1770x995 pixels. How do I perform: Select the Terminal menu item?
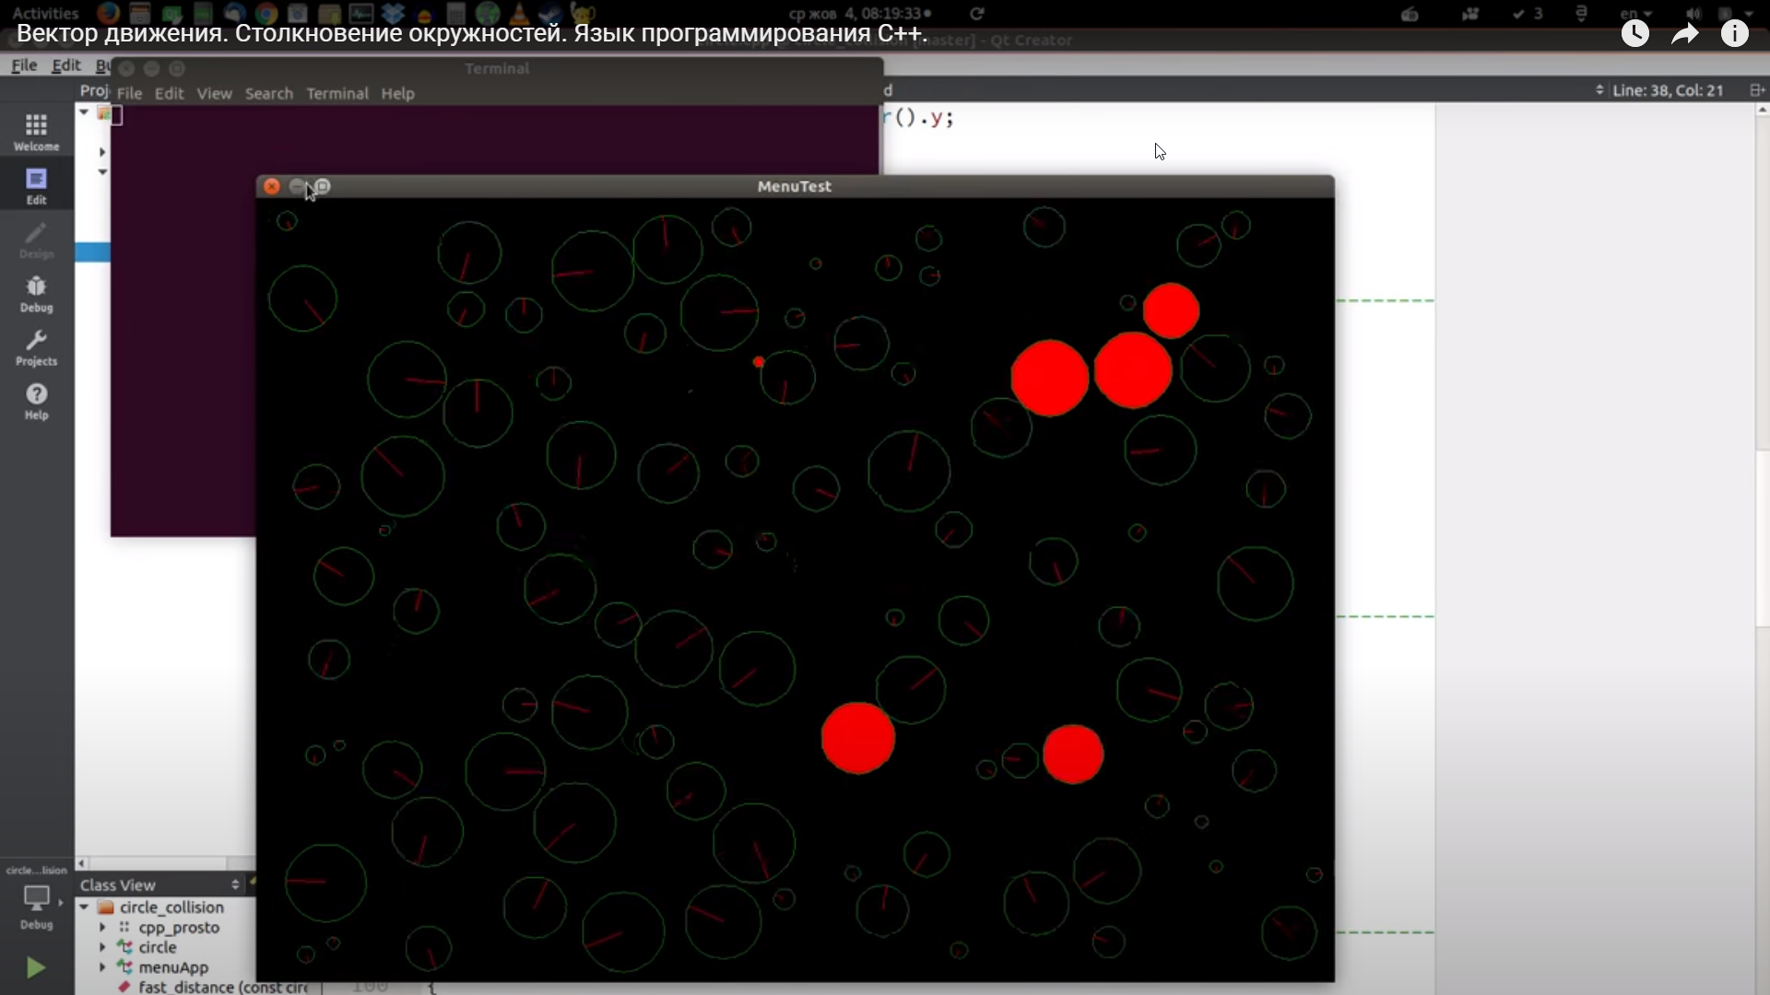click(336, 92)
